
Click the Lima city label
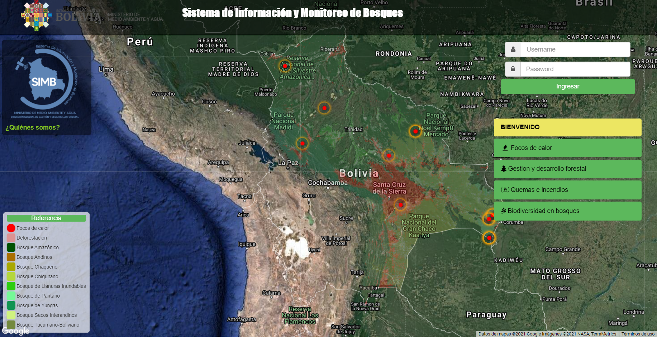click(x=106, y=69)
